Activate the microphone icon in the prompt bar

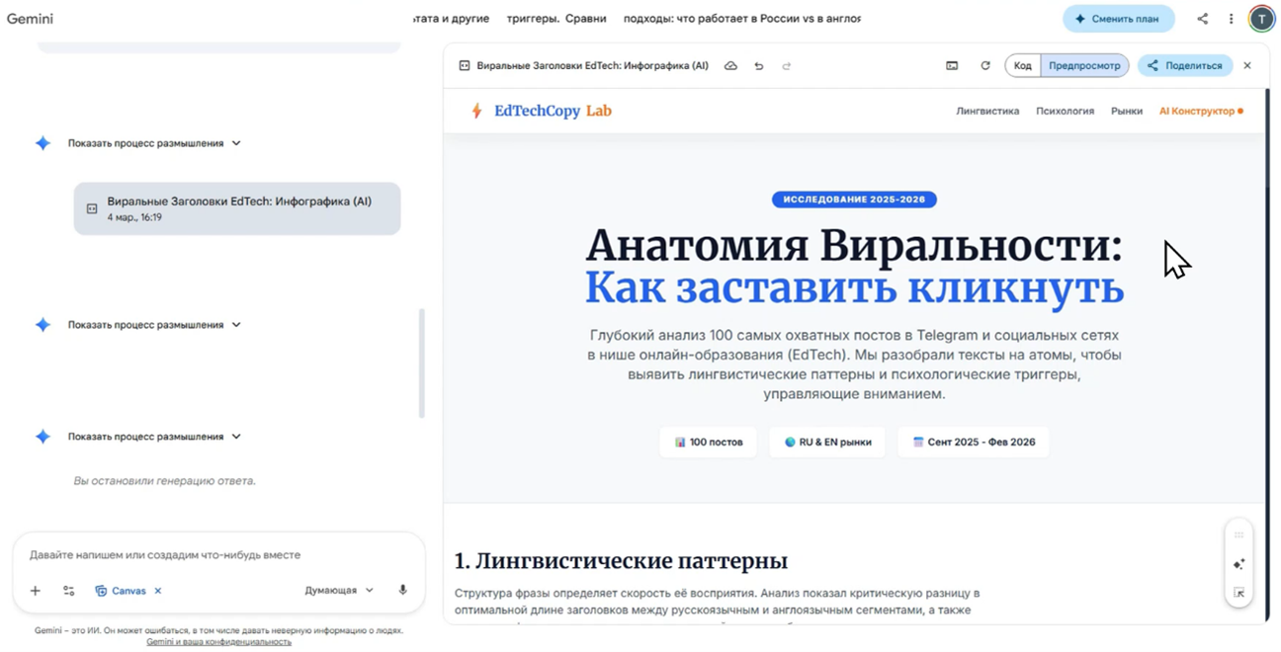coord(402,590)
